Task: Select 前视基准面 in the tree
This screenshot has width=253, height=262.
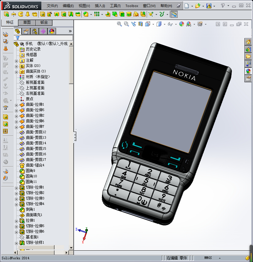Action: point(35,83)
